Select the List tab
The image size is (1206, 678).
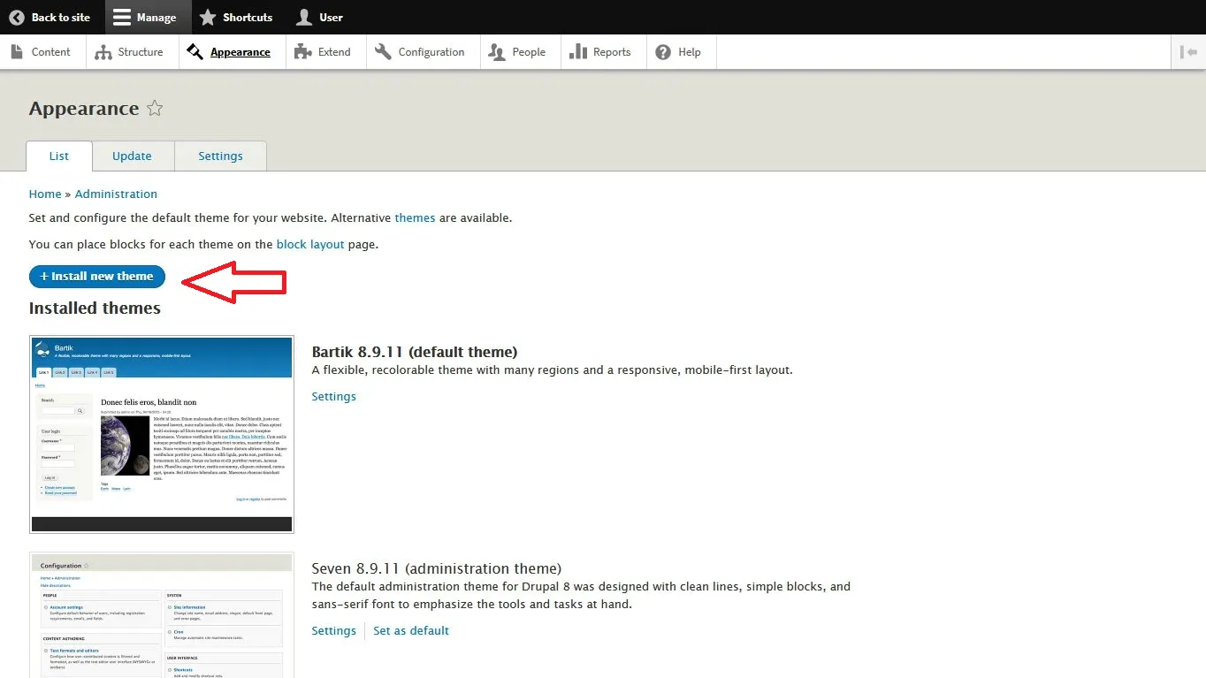tap(59, 156)
